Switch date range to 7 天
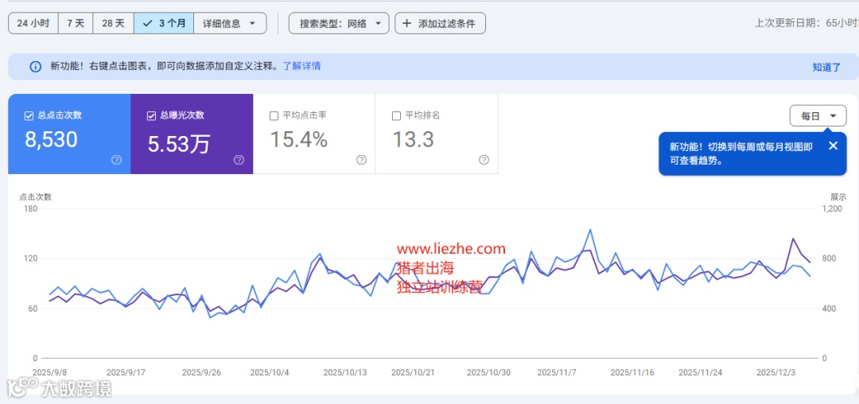 76,24
